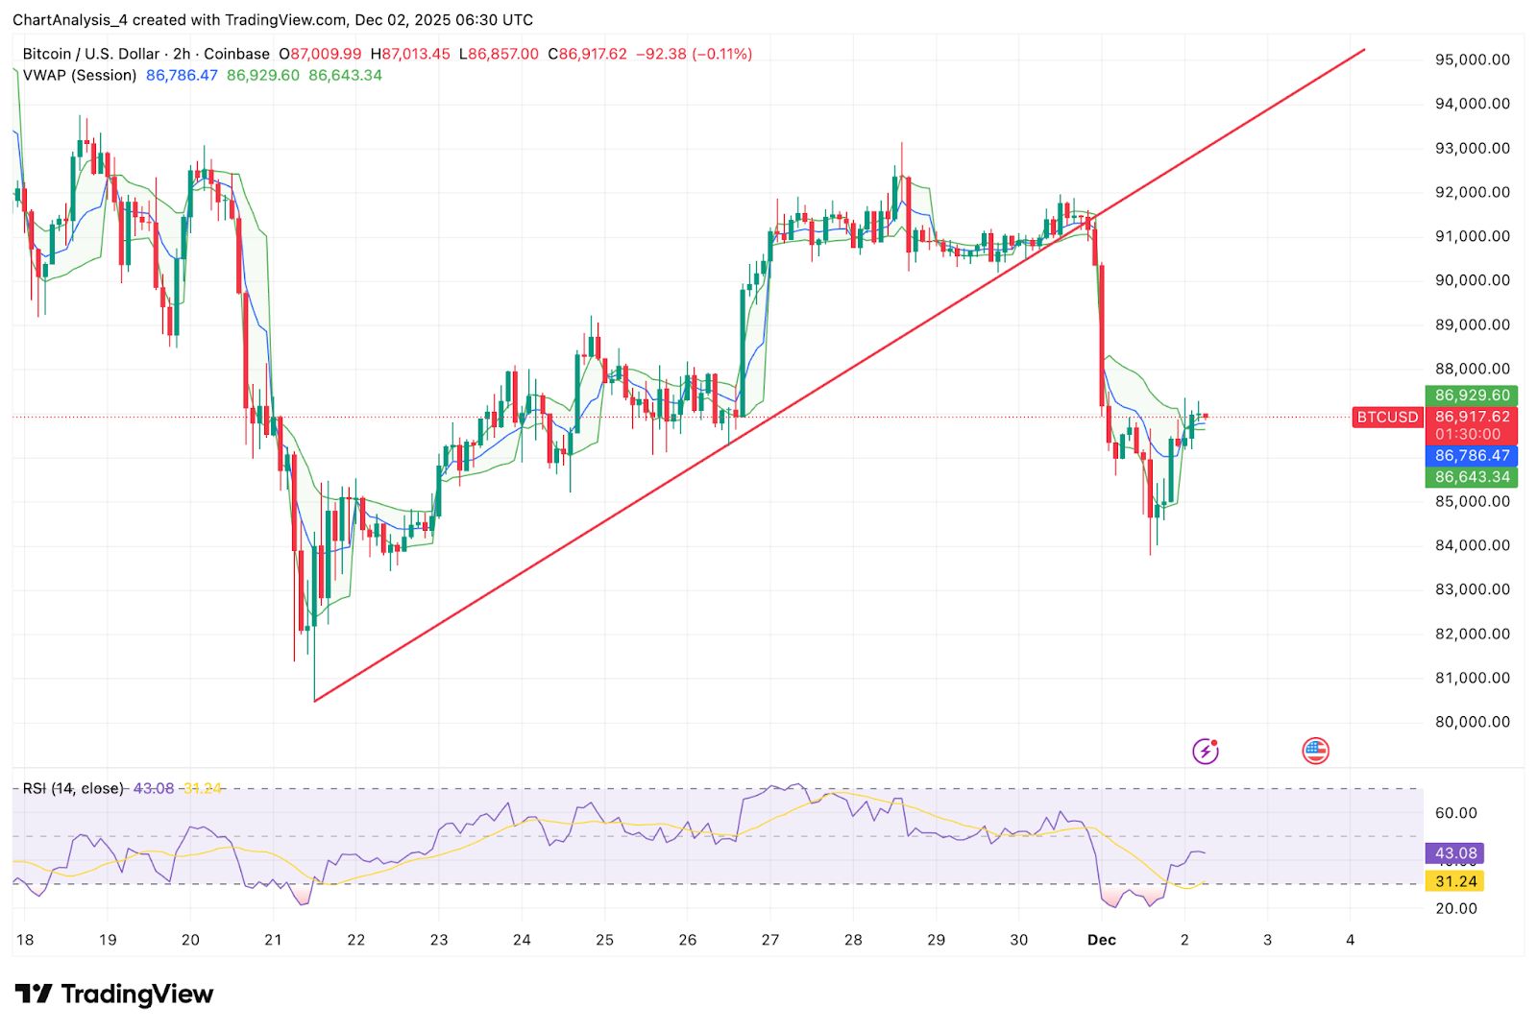Open the market events lightning bolt icon
Screen dimensions: 1537x1031
coord(1207,750)
